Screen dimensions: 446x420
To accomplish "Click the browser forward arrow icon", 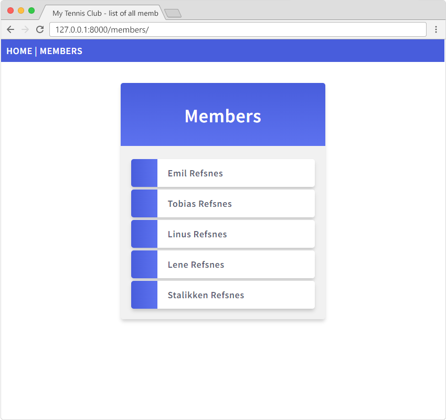I will [25, 29].
